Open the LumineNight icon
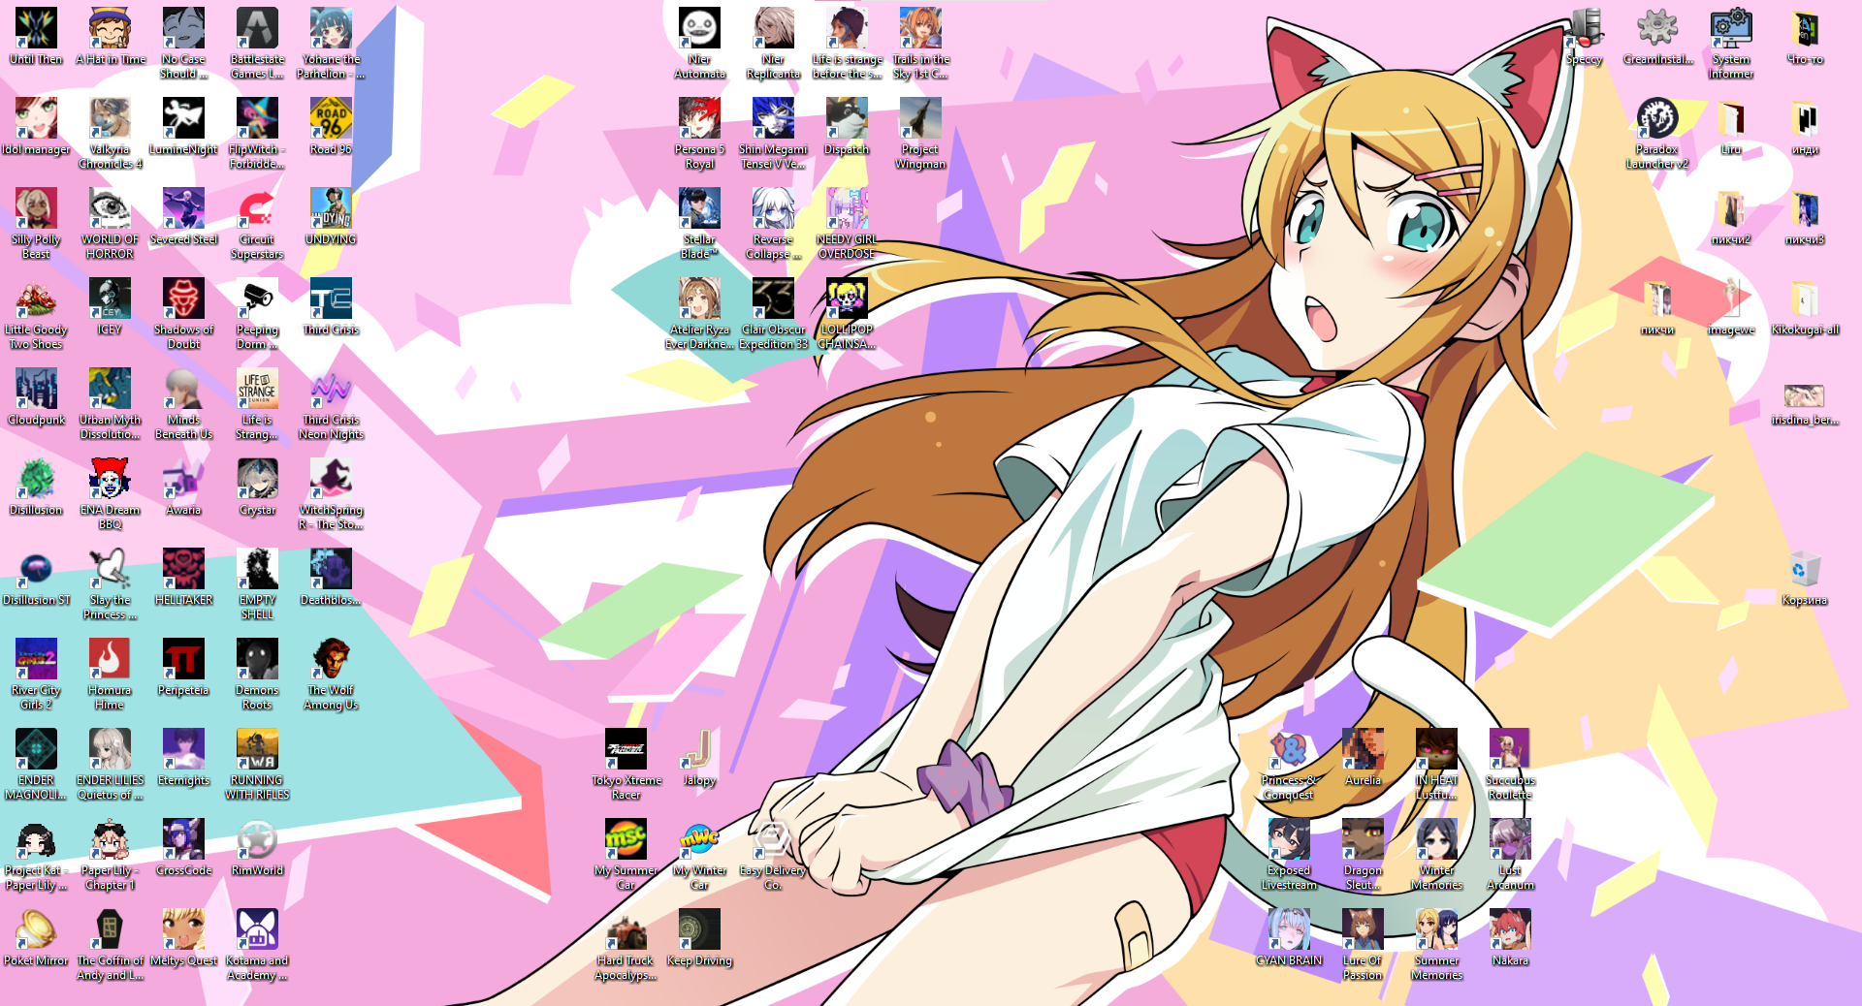 point(183,127)
